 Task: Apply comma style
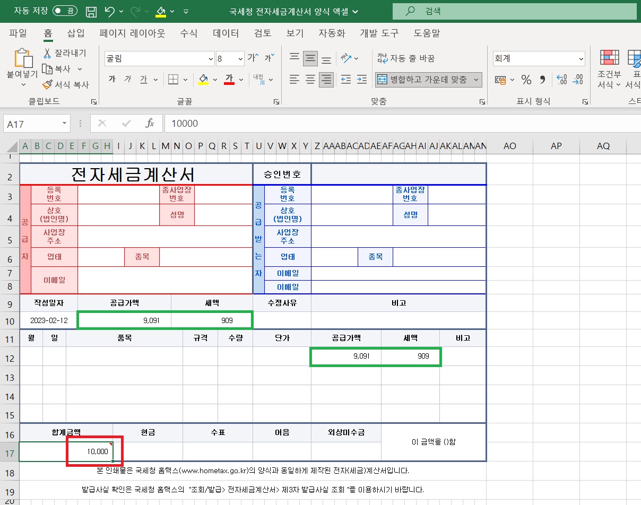542,80
